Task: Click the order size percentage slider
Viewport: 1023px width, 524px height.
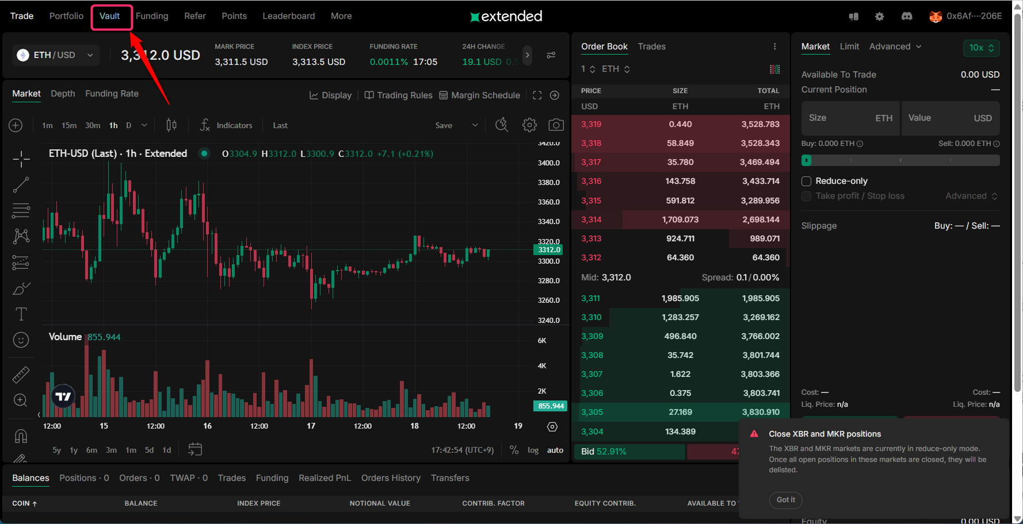Action: [x=900, y=160]
